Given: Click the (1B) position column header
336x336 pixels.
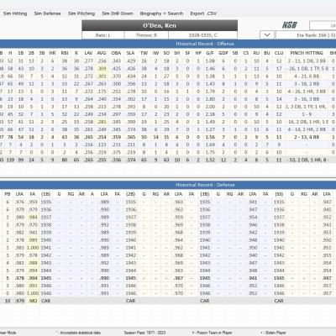Looking at the screenshot, I should (x=46, y=194).
